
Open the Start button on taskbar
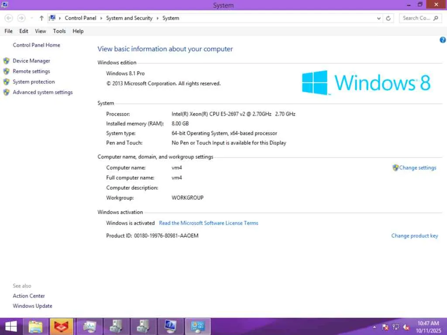(x=11, y=327)
